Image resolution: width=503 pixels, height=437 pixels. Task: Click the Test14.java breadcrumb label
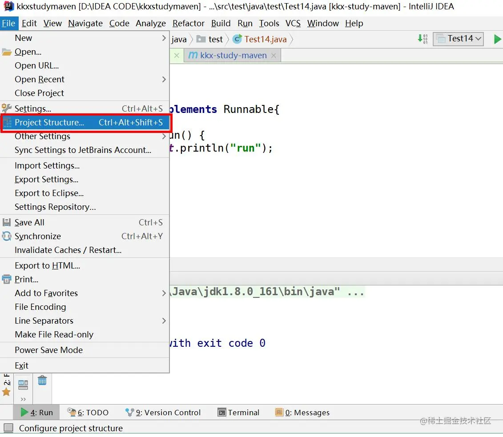[x=266, y=39]
